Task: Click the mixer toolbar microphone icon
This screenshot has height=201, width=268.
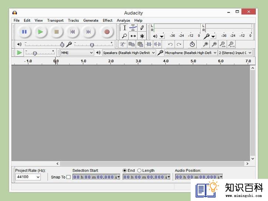Action: pos(69,44)
